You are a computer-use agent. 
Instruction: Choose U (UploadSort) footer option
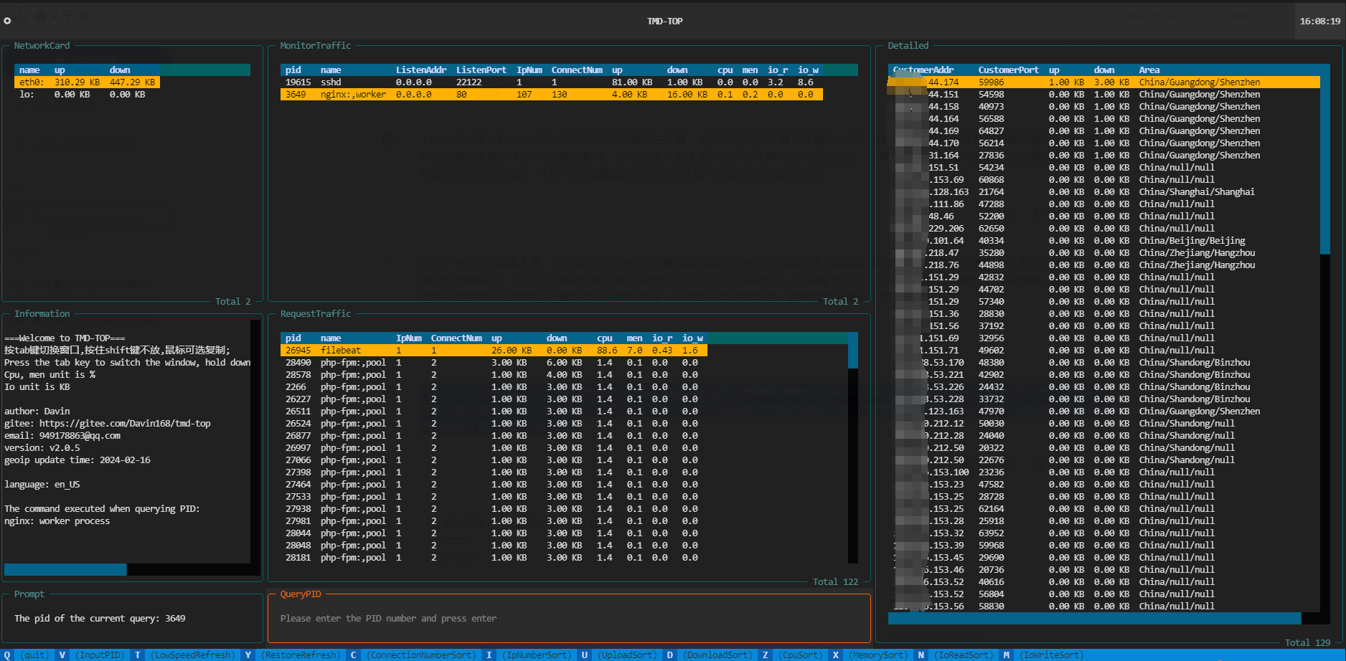[618, 655]
